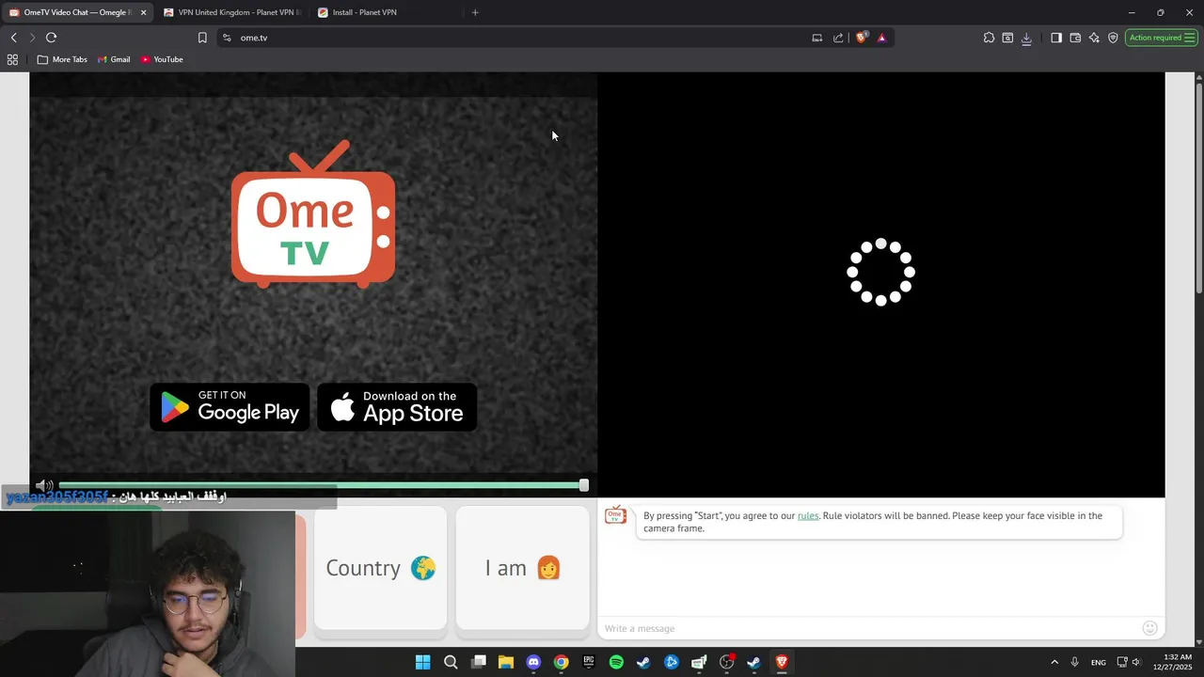The image size is (1204, 677).
Task: Open File Explorer from taskbar
Action: [x=506, y=662]
